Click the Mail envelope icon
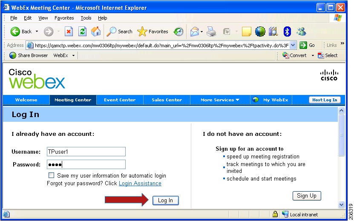Image resolution: width=354 pixels, height=221 pixels. tap(194, 32)
